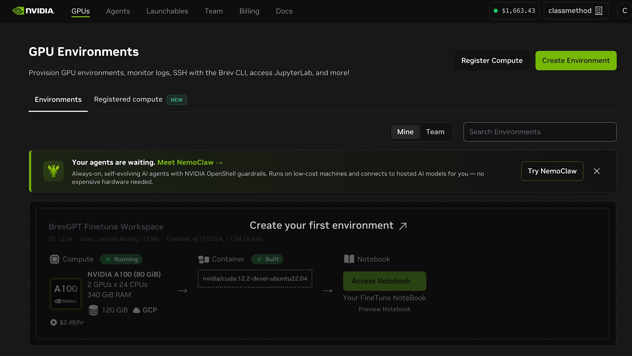Screen dimensions: 632x356
Task: Click the Container icon
Action: pos(204,260)
